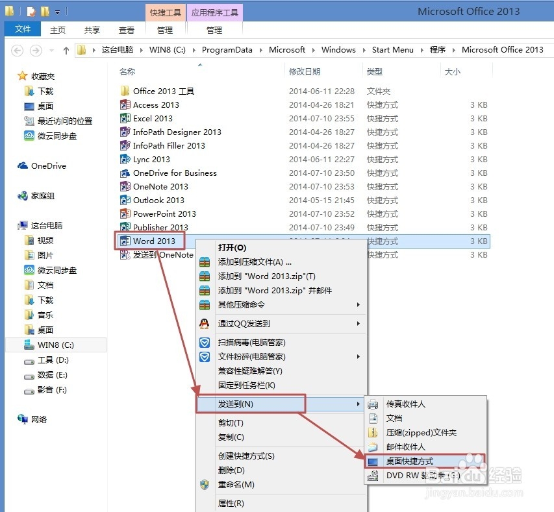Viewport: 554px width, 512px height.
Task: Switch to the 主页 ribbon tab
Action: tap(58, 30)
